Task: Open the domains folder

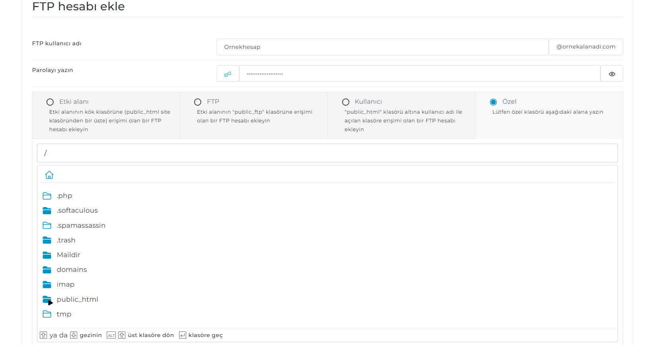Action: click(x=72, y=269)
